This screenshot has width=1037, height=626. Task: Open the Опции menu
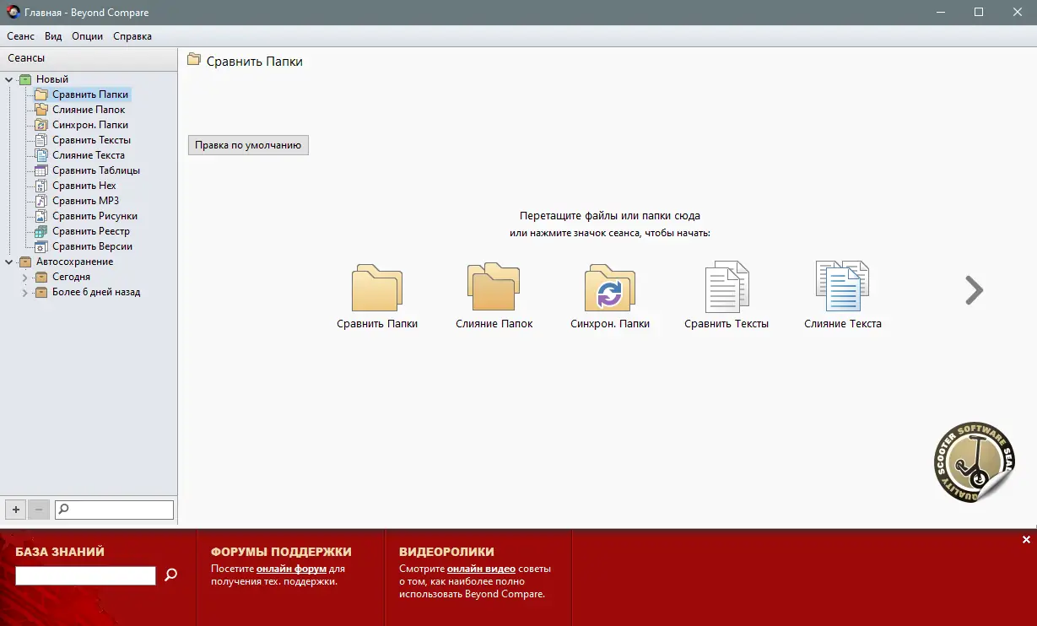tap(87, 36)
